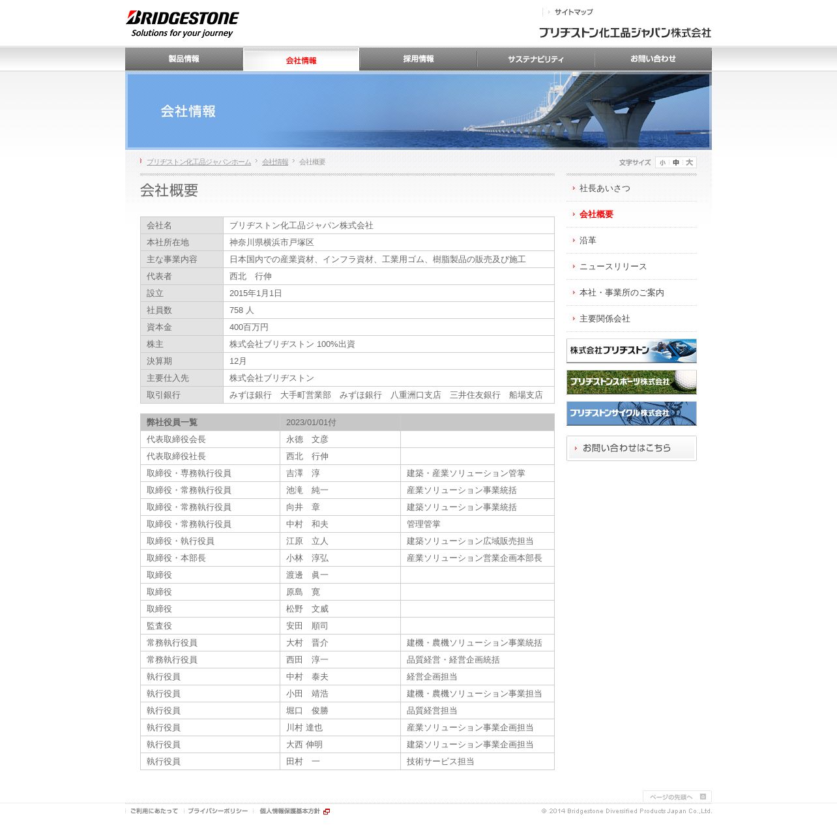Click the name 安田 順司
This screenshot has width=837, height=836.
pyautogui.click(x=307, y=626)
